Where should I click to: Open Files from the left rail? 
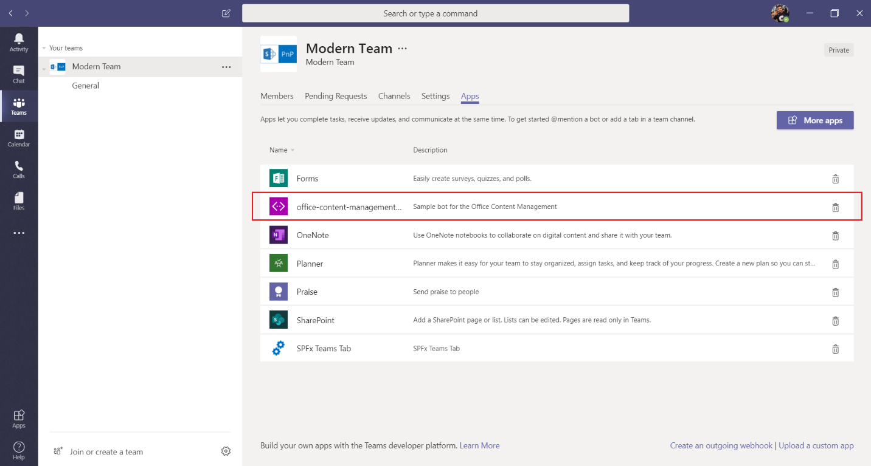tap(19, 201)
